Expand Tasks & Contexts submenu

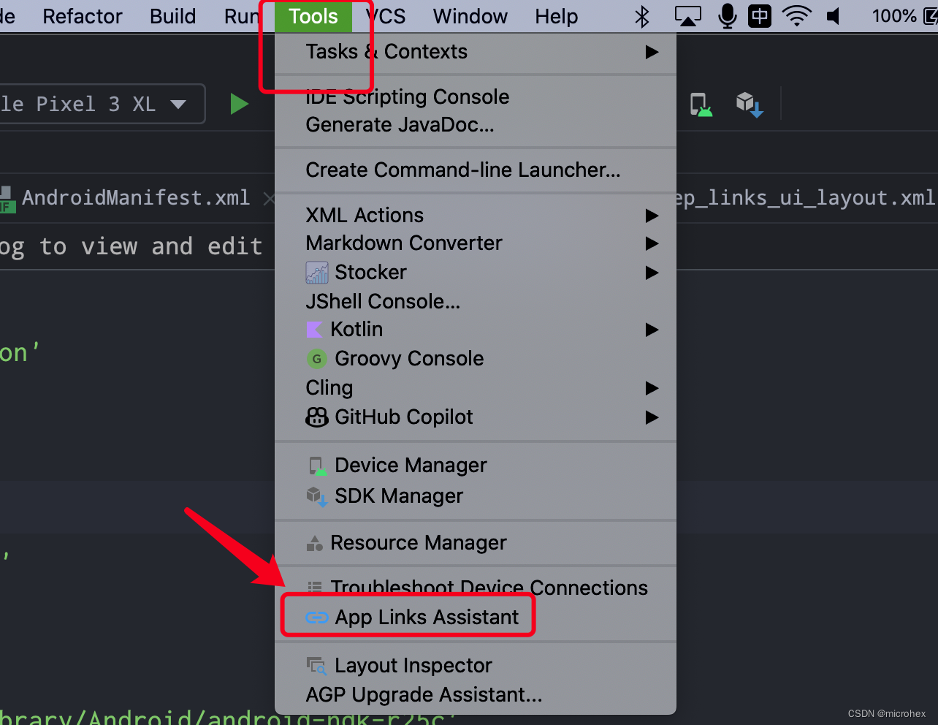476,52
